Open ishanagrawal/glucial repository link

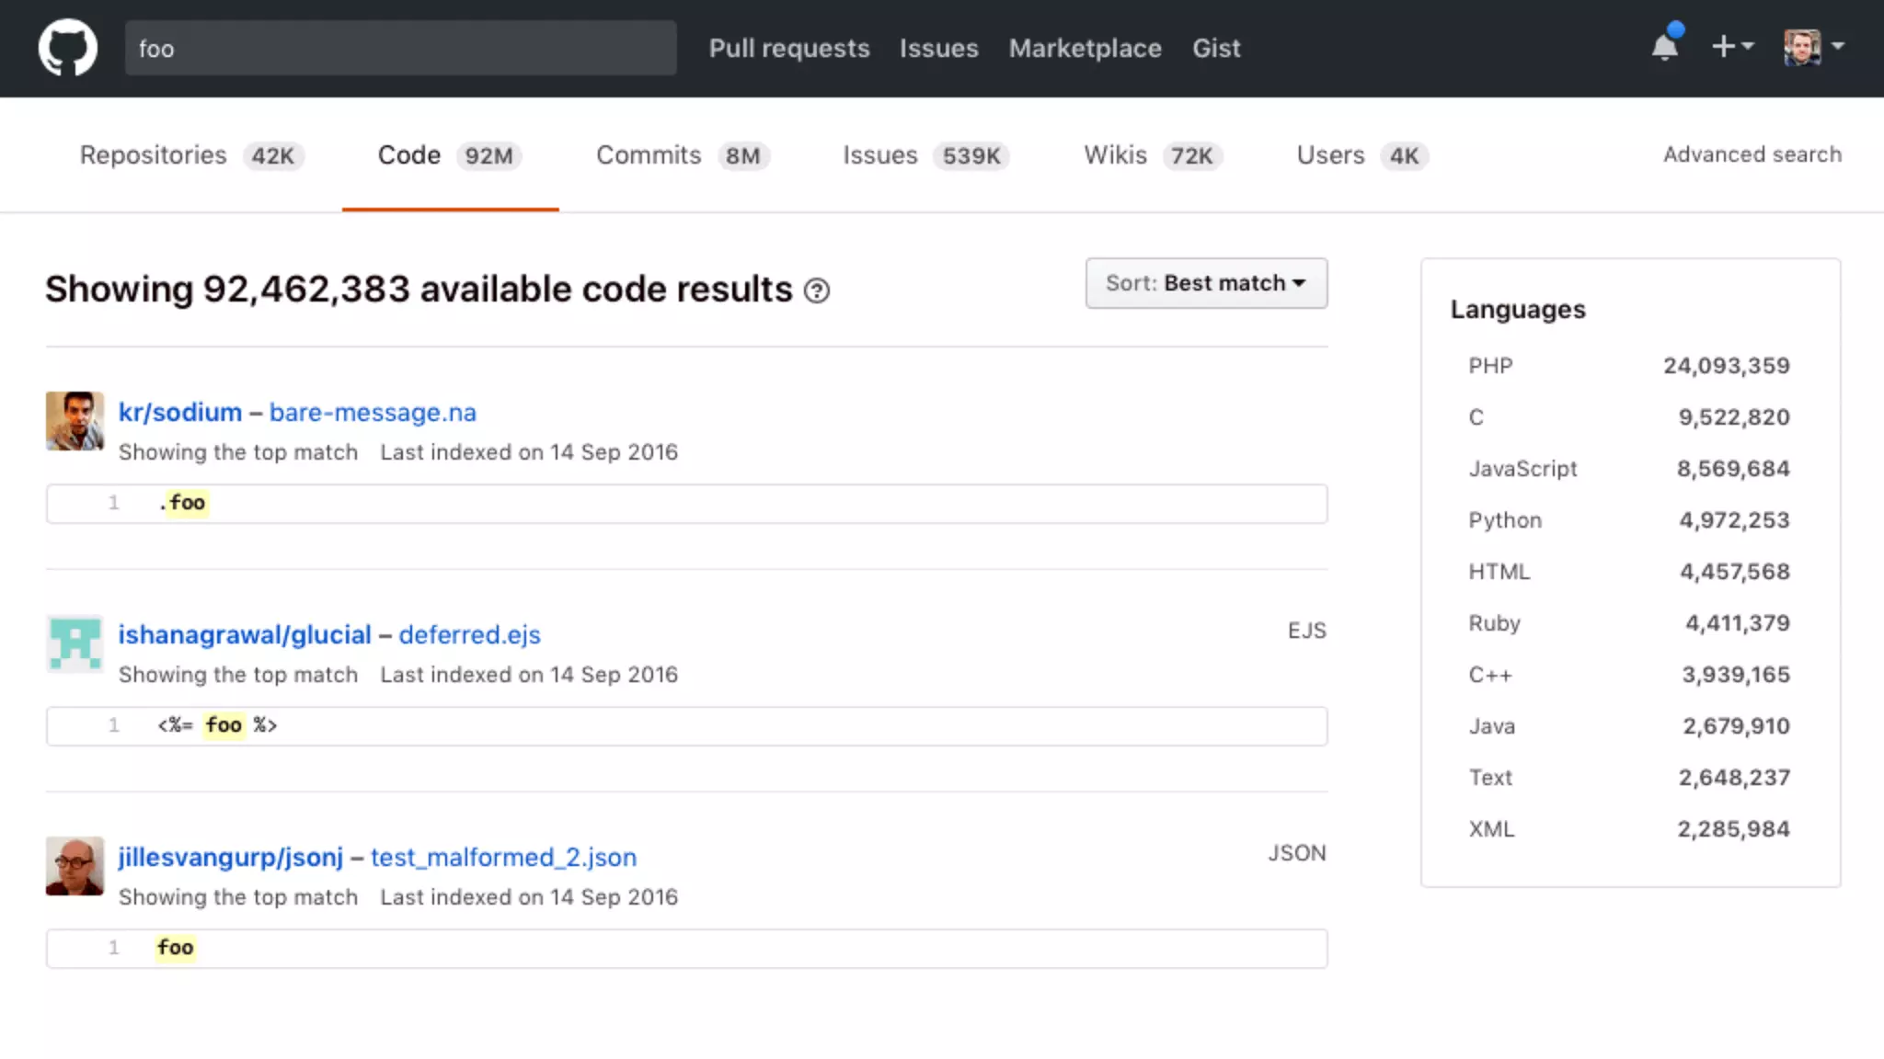pyautogui.click(x=245, y=635)
